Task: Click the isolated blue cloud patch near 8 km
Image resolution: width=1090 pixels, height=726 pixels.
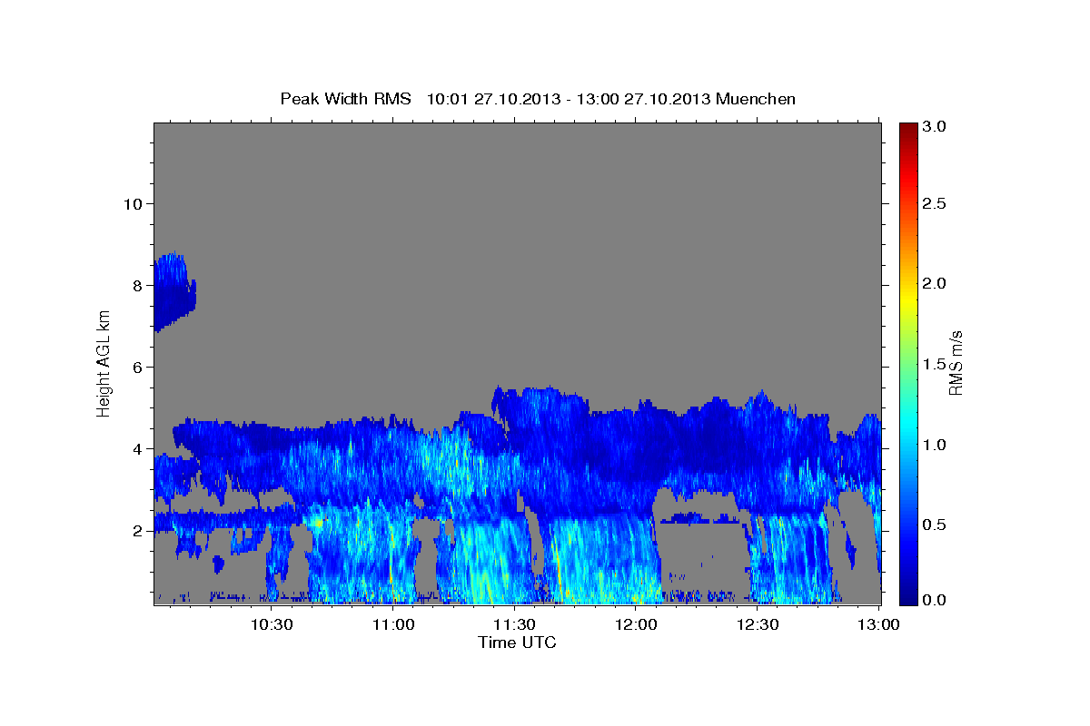Action: 173,292
